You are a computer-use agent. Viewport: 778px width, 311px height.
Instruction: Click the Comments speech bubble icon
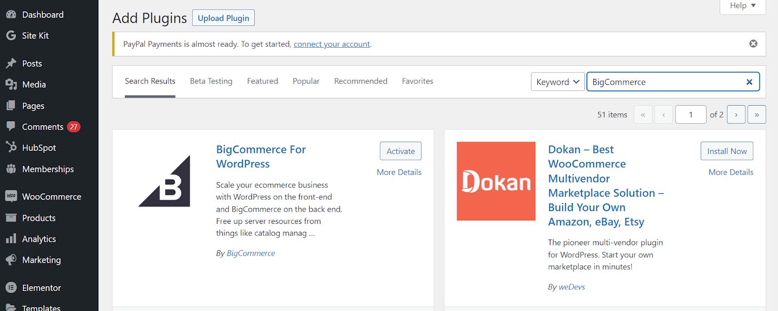(11, 127)
